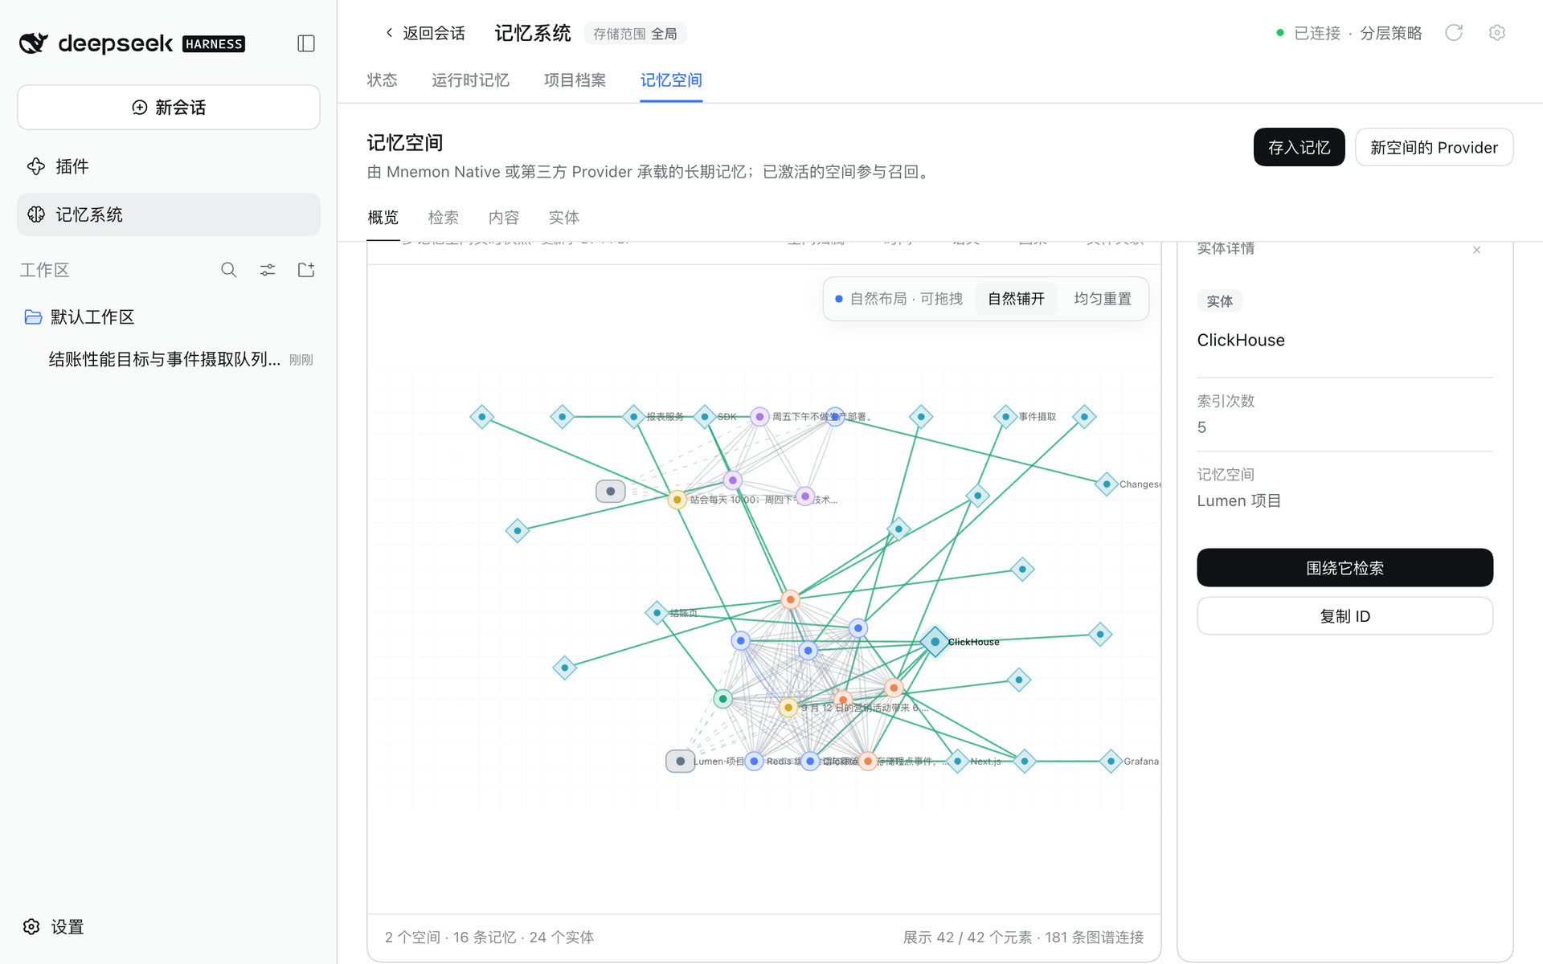Switch to the 项目档案 tab
1543x964 pixels.
point(575,80)
